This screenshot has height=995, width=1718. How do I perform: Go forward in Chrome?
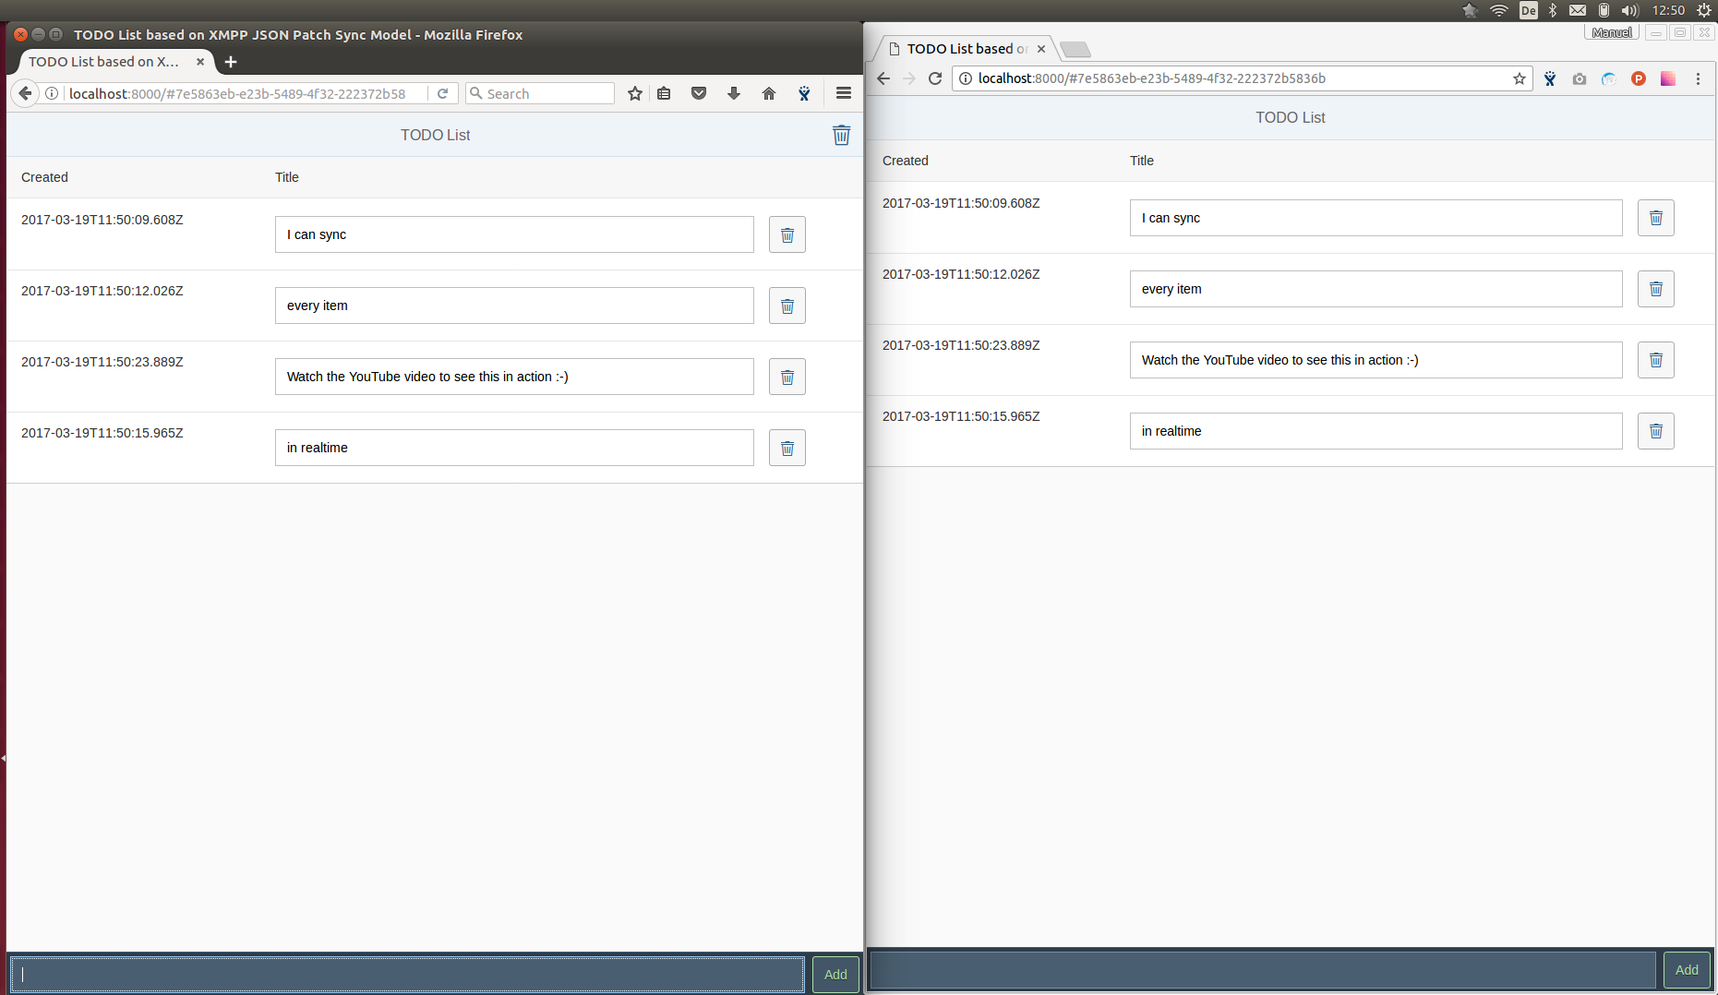tap(909, 78)
